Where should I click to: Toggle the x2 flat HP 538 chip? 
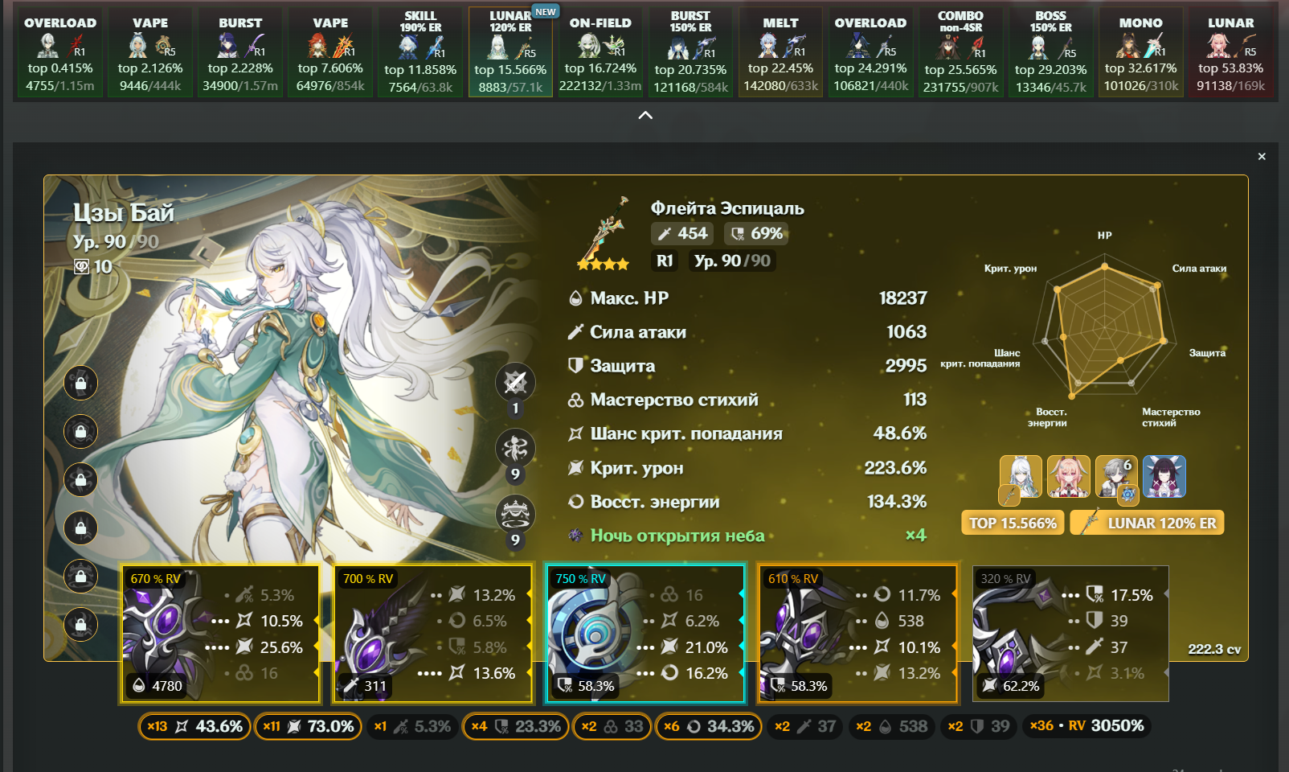coord(891,726)
